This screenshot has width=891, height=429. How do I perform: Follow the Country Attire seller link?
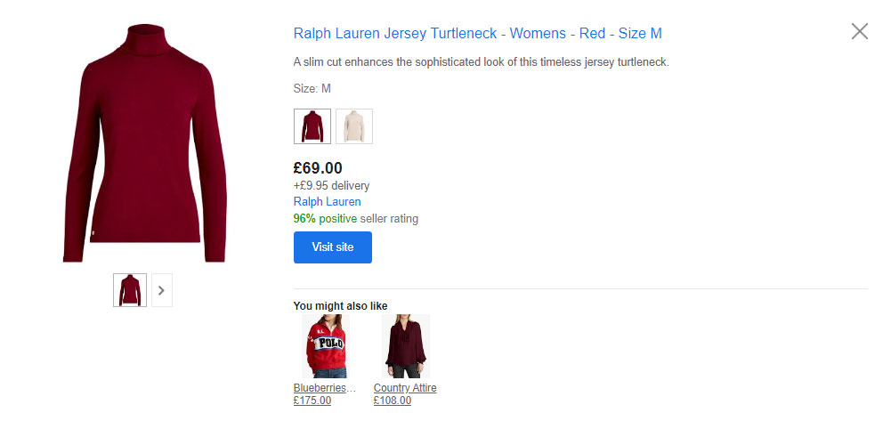pyautogui.click(x=405, y=388)
